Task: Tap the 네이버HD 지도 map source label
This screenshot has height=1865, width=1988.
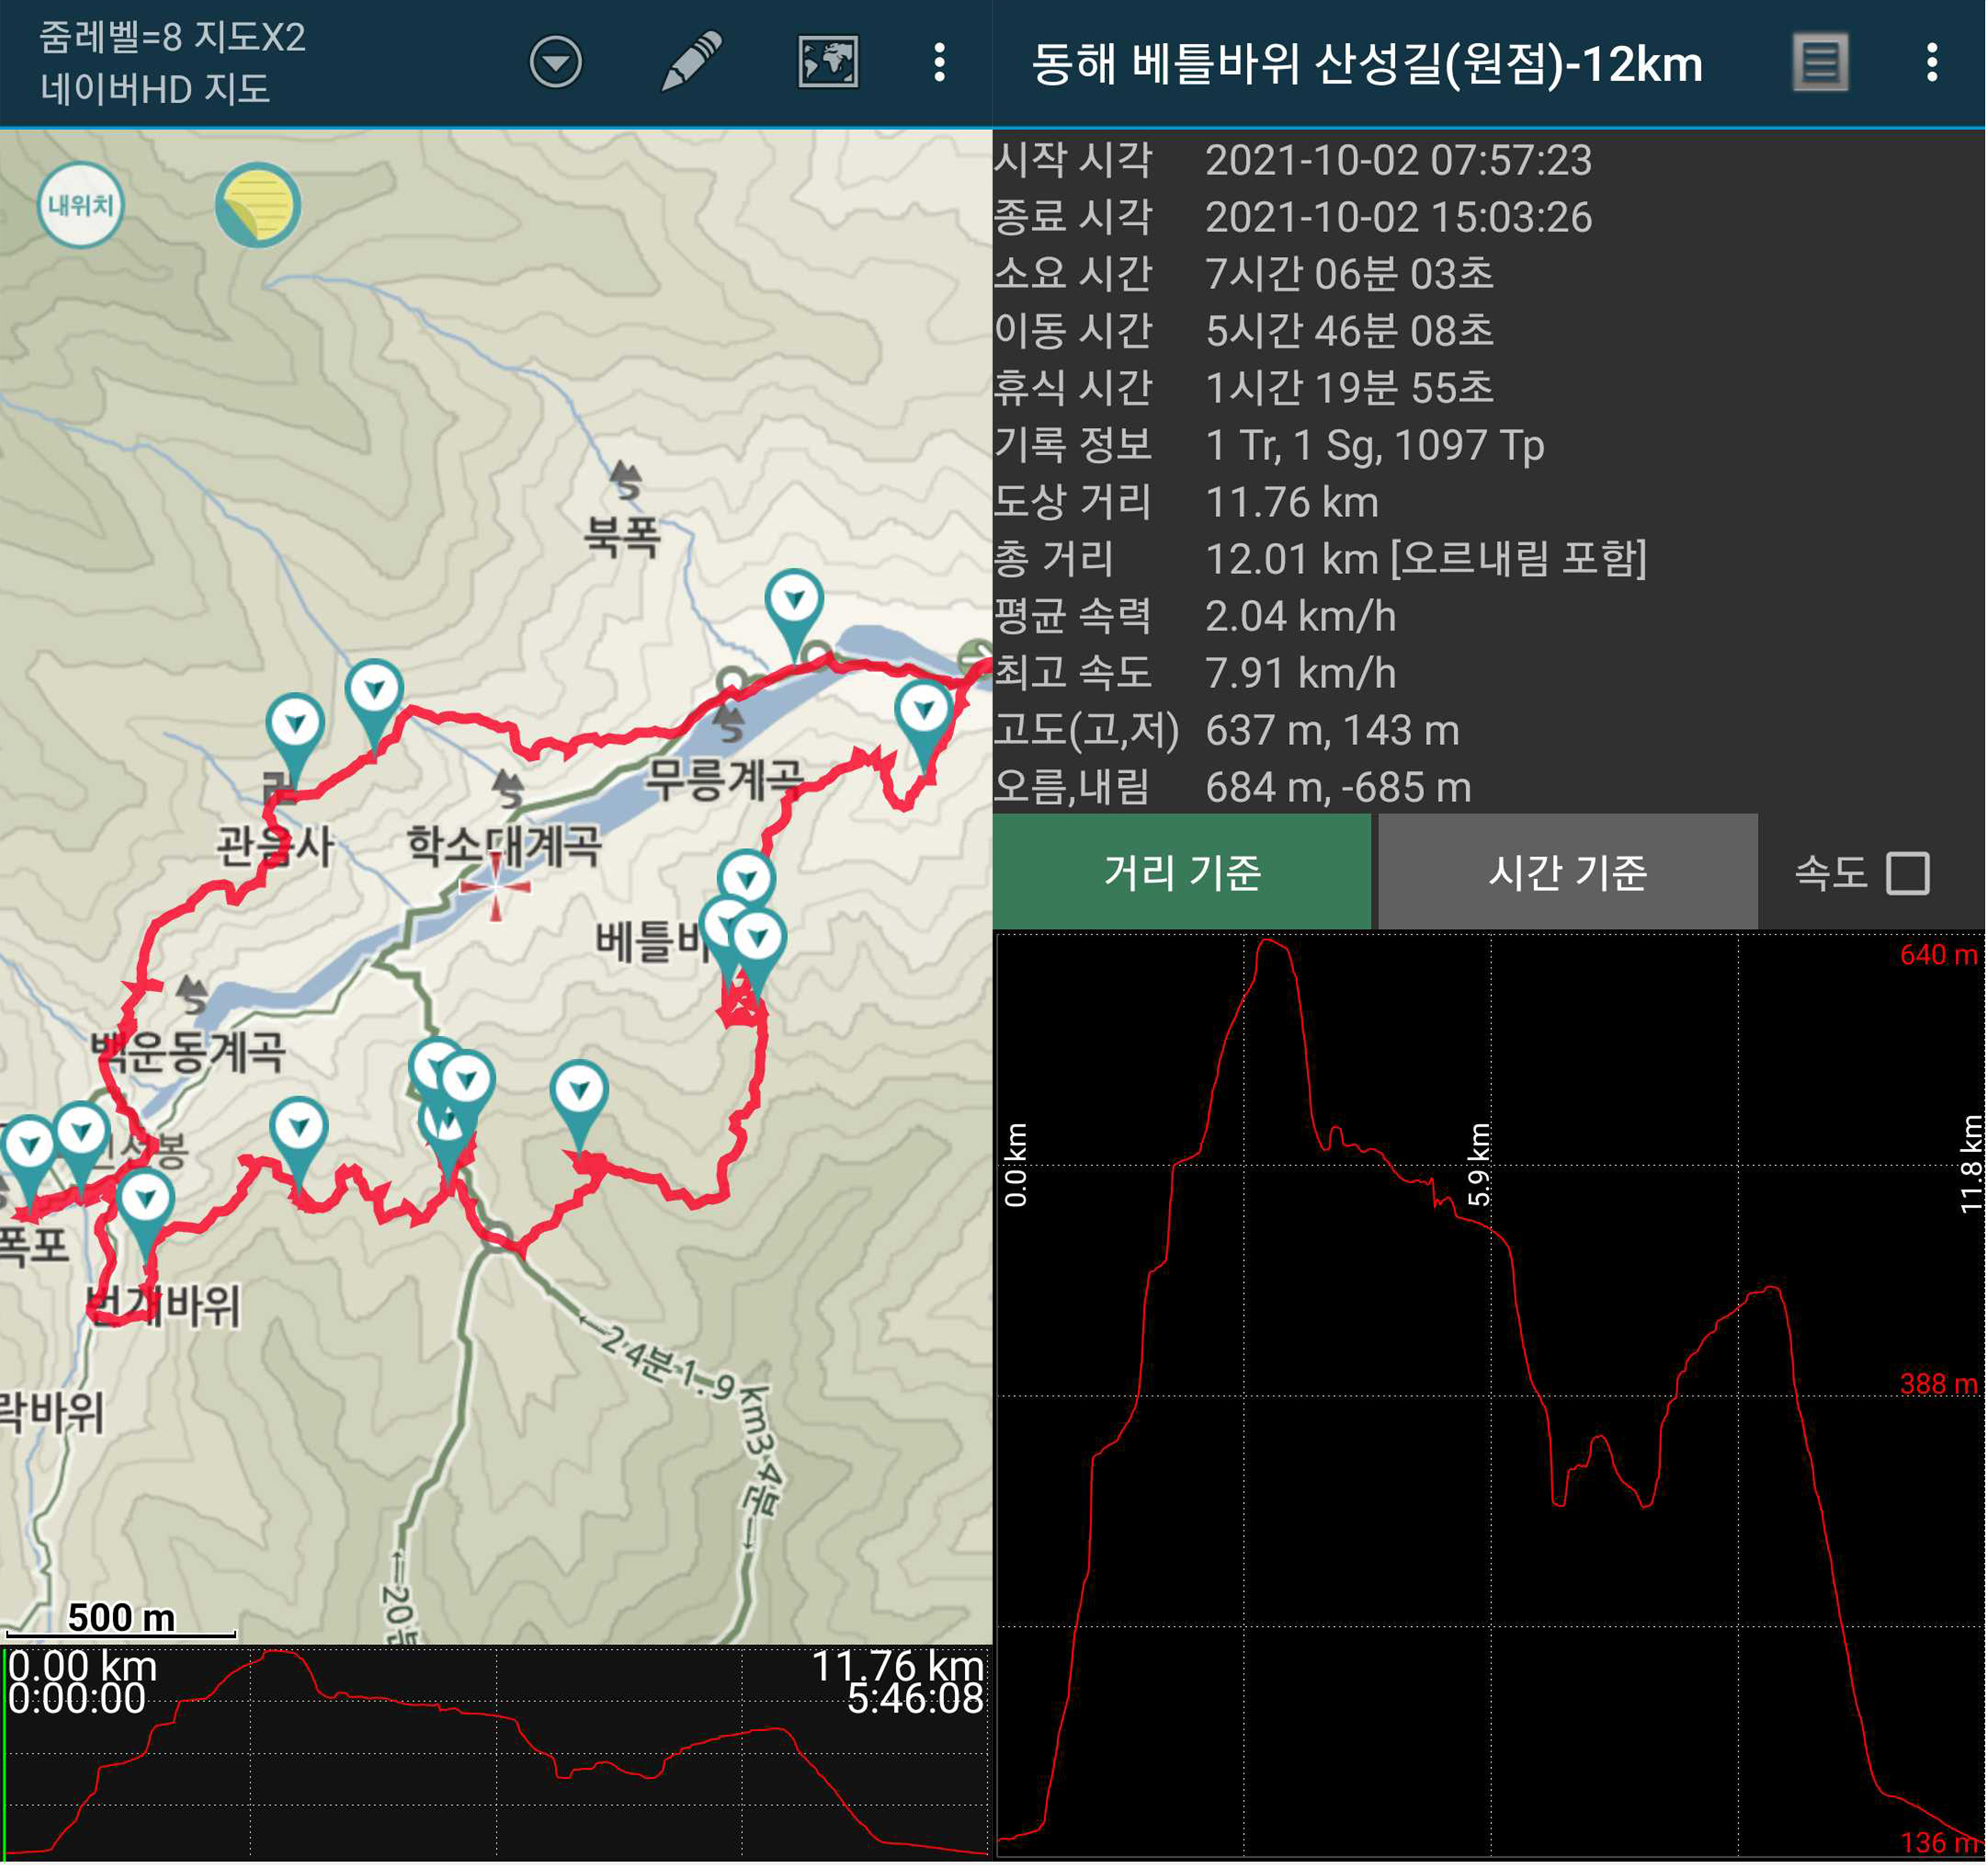Action: coord(155,89)
